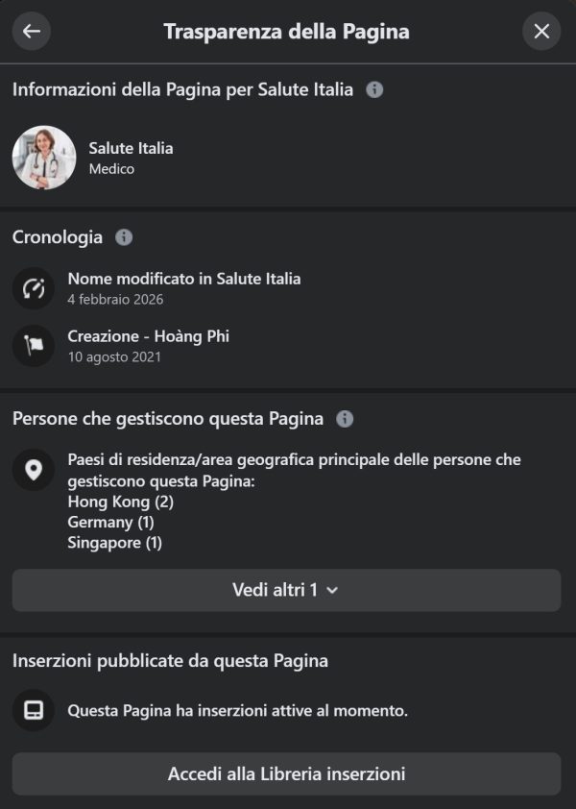Click the Salute Italia page name
This screenshot has width=576, height=809.
click(131, 148)
